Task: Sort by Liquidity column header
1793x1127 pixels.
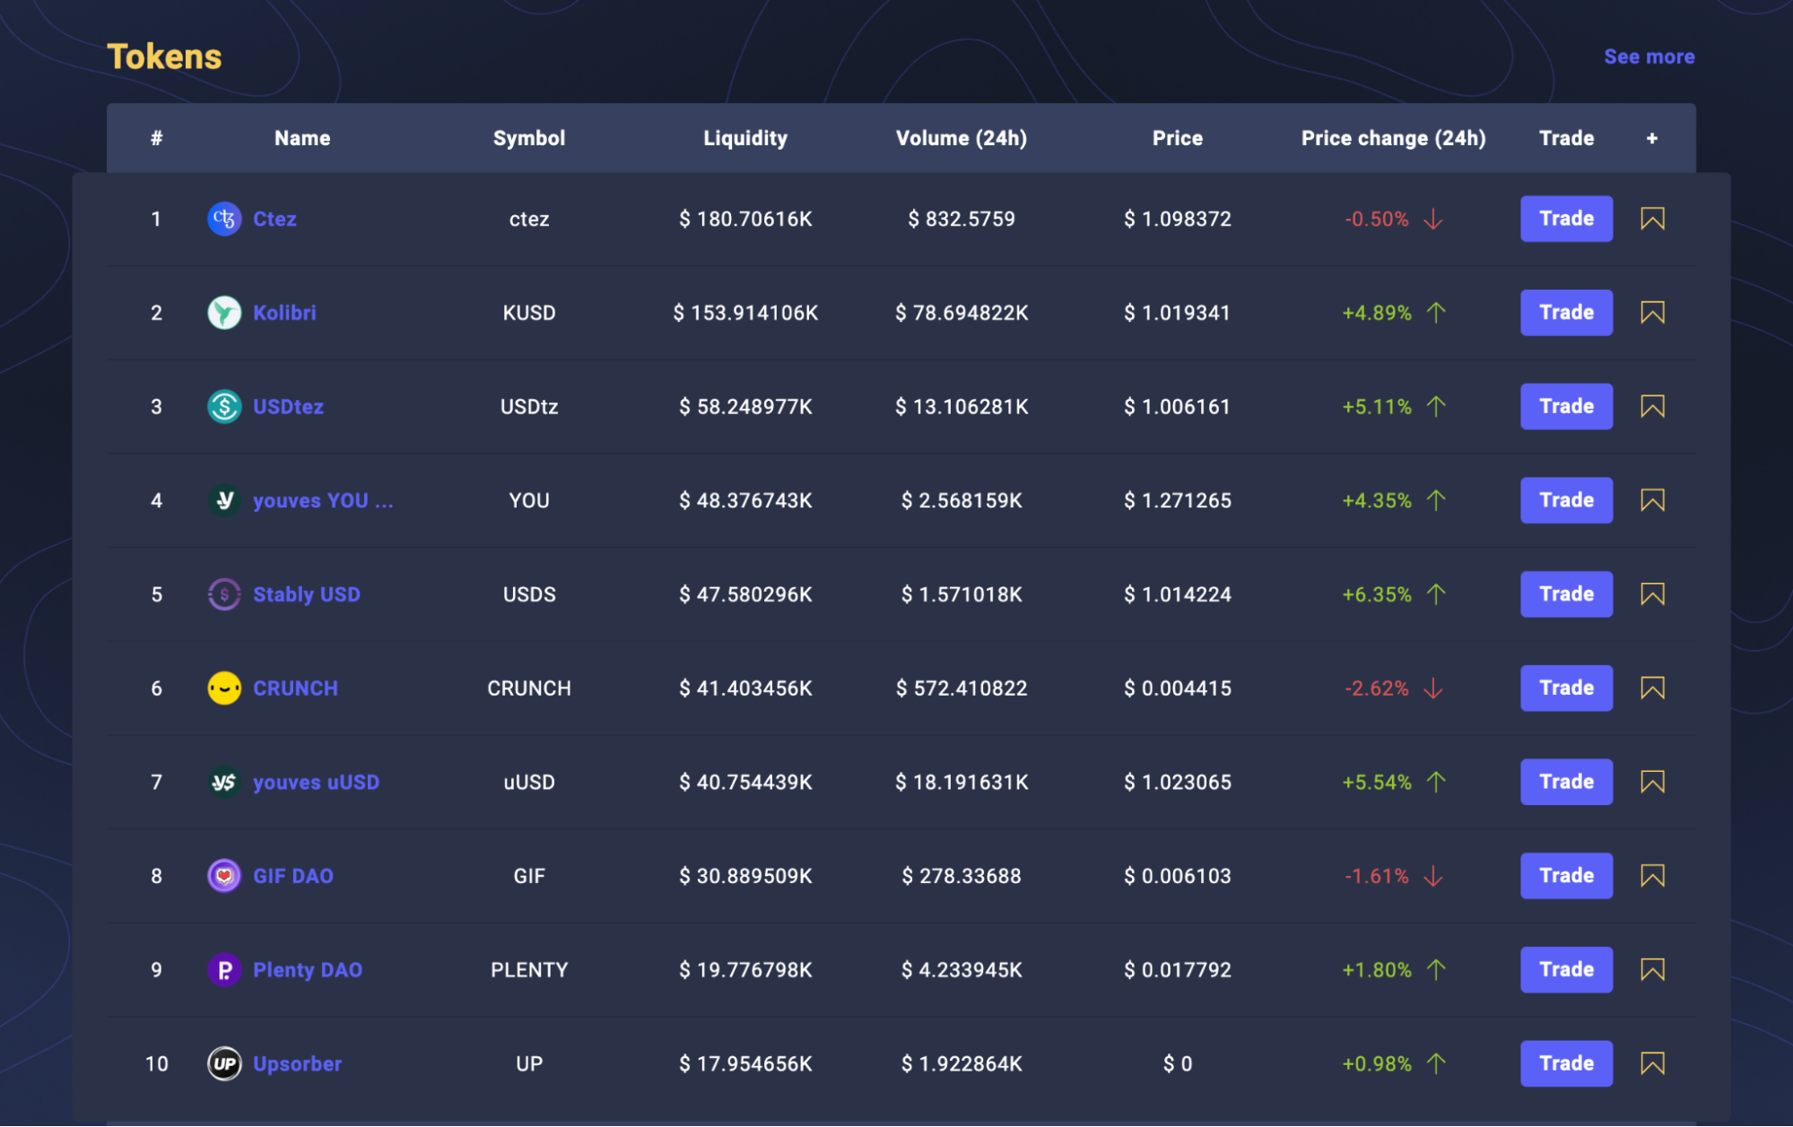Action: click(744, 138)
